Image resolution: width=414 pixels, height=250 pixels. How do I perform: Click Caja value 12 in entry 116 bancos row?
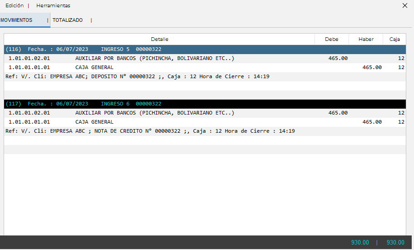click(x=401, y=58)
